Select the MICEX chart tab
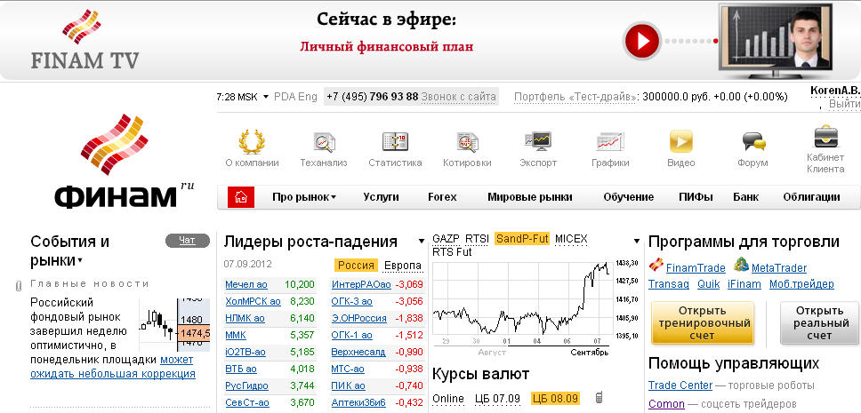The image size is (861, 413). click(x=571, y=239)
